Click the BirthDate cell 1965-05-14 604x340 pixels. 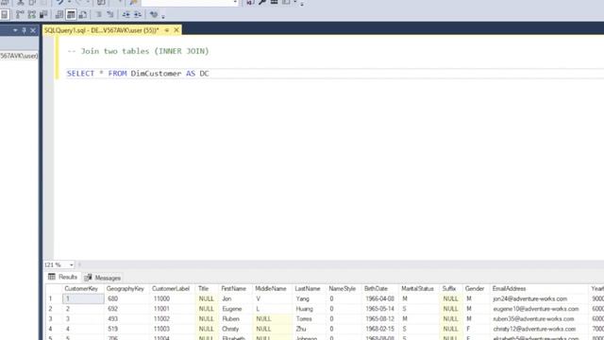(x=379, y=309)
